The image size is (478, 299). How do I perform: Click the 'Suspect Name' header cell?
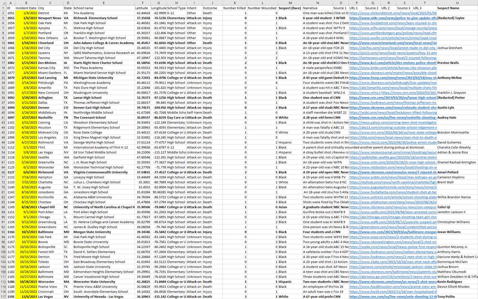457,8
